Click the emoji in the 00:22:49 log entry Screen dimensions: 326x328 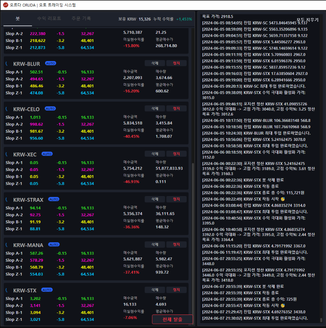[283, 199]
